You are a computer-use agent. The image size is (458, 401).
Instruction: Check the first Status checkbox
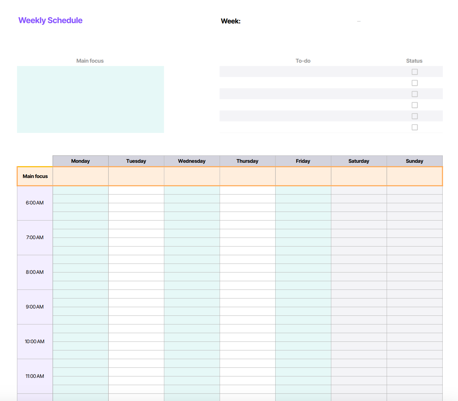pyautogui.click(x=415, y=71)
